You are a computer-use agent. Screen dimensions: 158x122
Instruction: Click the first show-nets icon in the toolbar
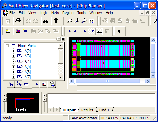69,31
